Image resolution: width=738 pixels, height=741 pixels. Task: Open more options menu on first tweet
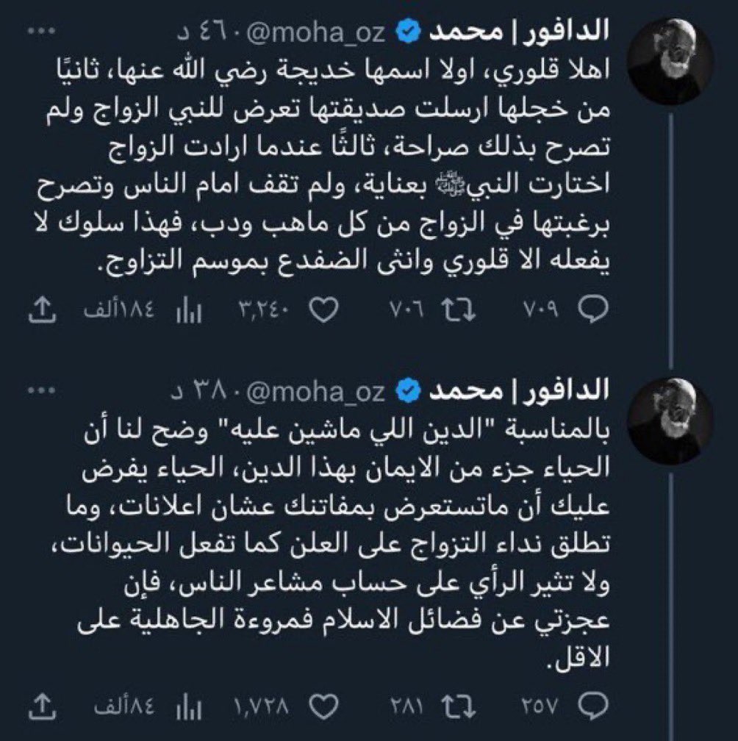point(42,31)
